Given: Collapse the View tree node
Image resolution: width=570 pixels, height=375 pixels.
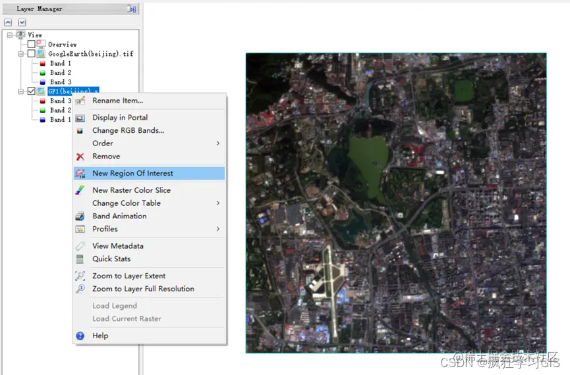Looking at the screenshot, I should click(10, 36).
